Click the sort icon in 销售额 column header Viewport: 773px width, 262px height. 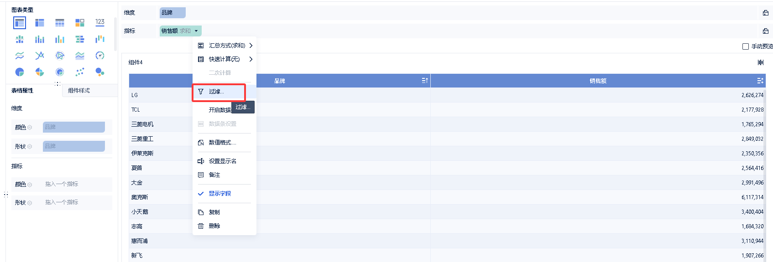[760, 81]
